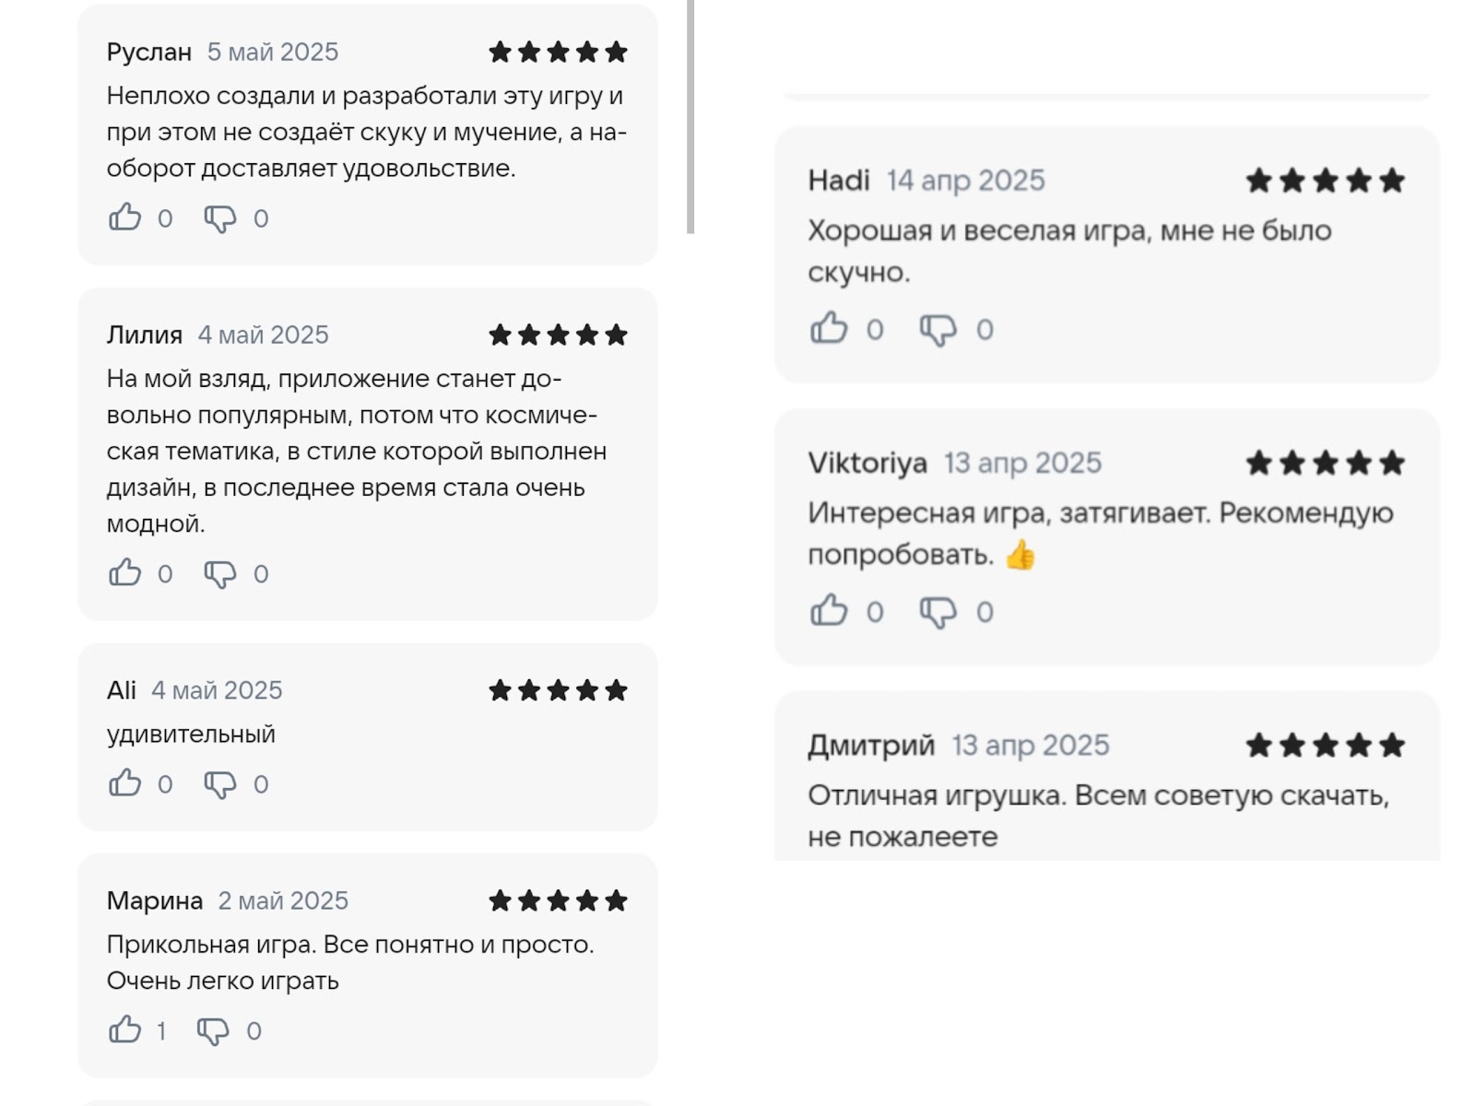This screenshot has width=1475, height=1106.
Task: Dislike Hadi's review
Action: click(x=938, y=330)
